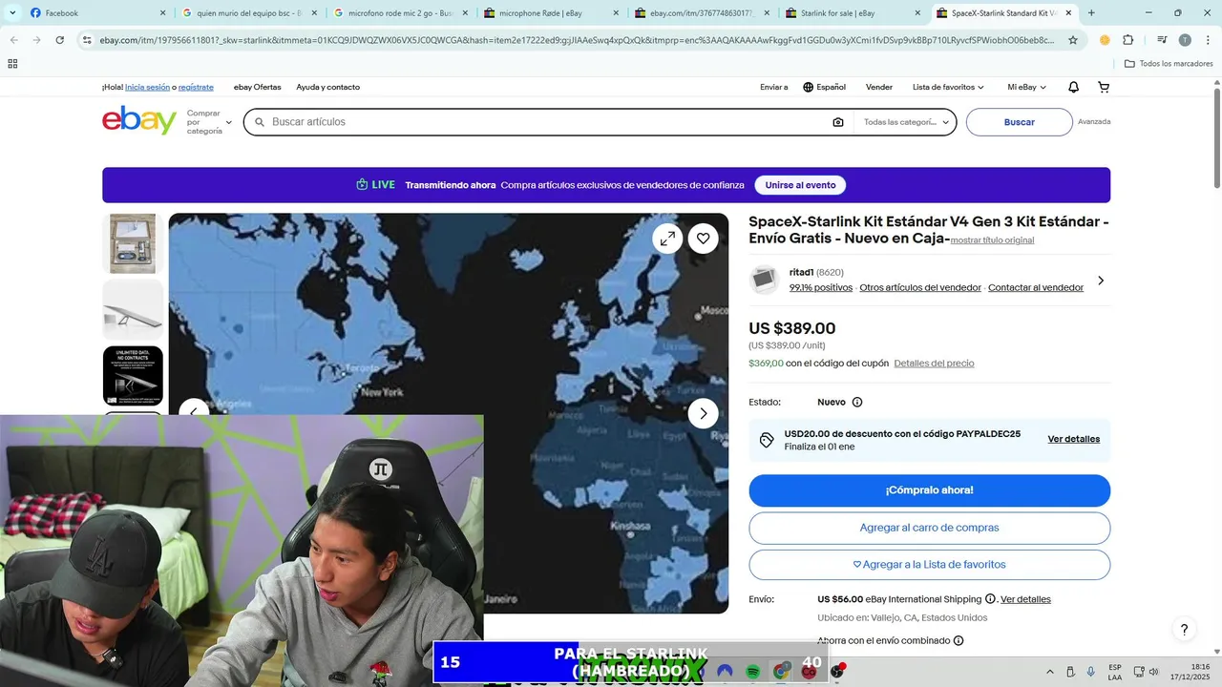Open Todas las categorías dropdown
This screenshot has height=687, width=1222.
[x=905, y=122]
